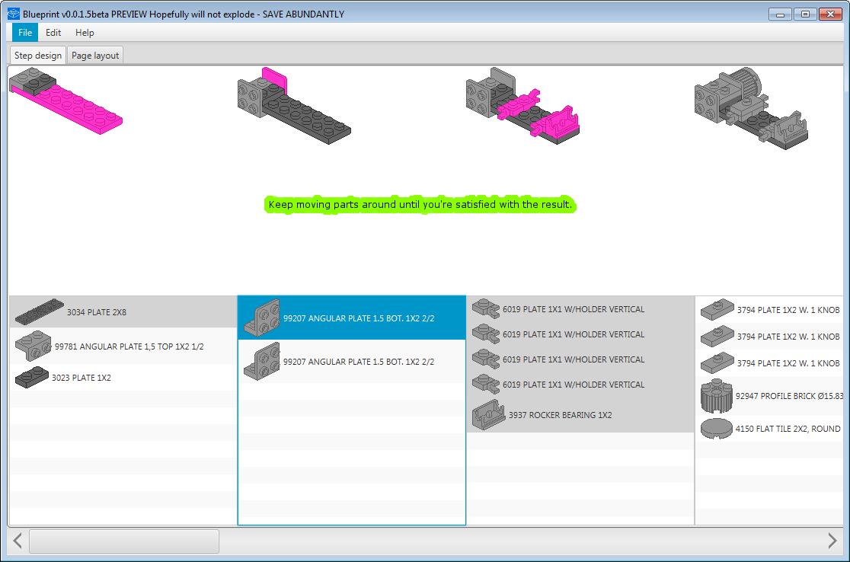Click the first 3794 Plate 1x2 knob icon
Image resolution: width=850 pixels, height=562 pixels.
717,309
